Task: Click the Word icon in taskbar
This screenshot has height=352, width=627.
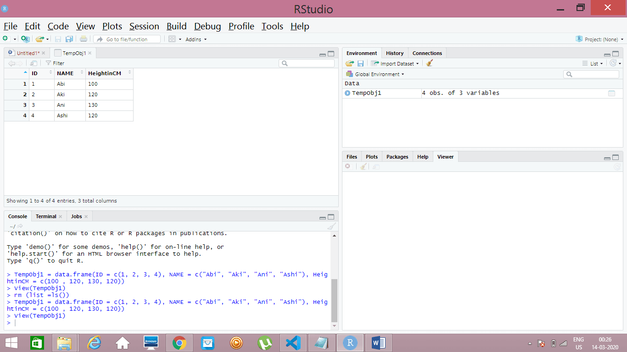Action: pos(379,343)
